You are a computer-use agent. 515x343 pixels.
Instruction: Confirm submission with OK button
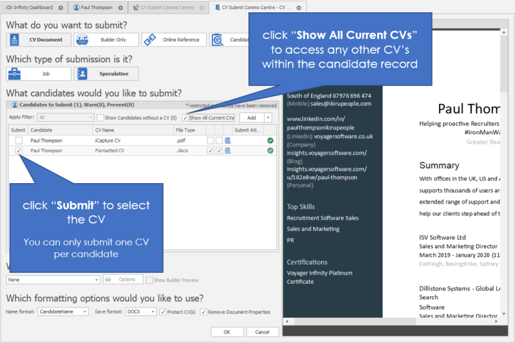(227, 331)
